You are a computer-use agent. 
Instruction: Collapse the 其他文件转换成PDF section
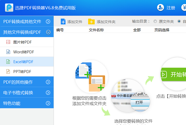pyautogui.click(x=27, y=32)
